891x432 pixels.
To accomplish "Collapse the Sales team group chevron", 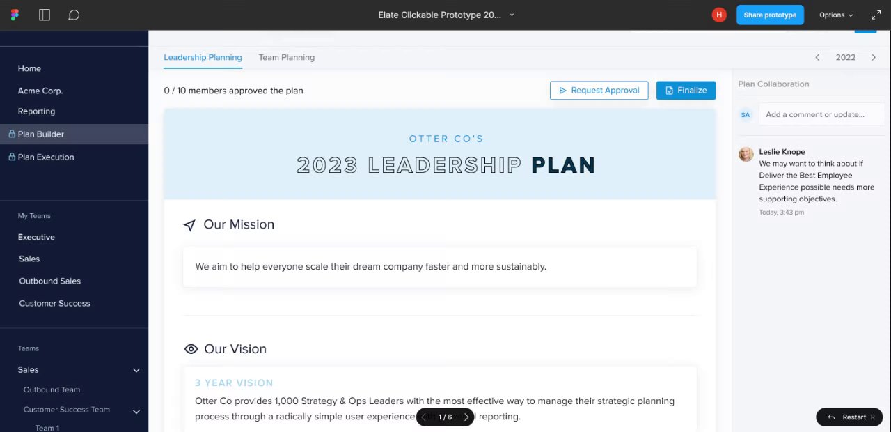I will tap(136, 370).
